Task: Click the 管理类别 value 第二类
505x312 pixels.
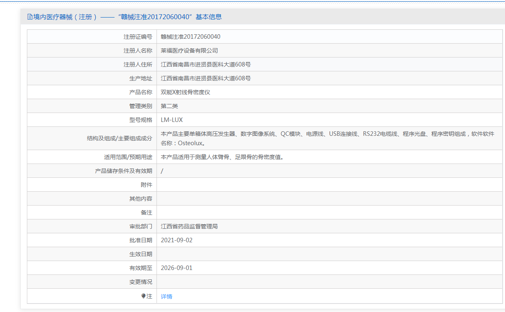Action: [x=170, y=106]
